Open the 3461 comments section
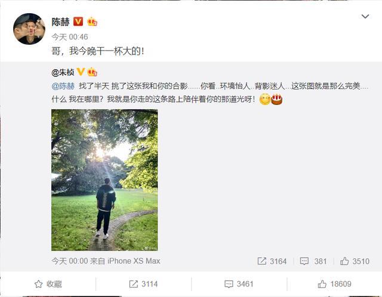This screenshot has width=382, height=297. tap(239, 284)
